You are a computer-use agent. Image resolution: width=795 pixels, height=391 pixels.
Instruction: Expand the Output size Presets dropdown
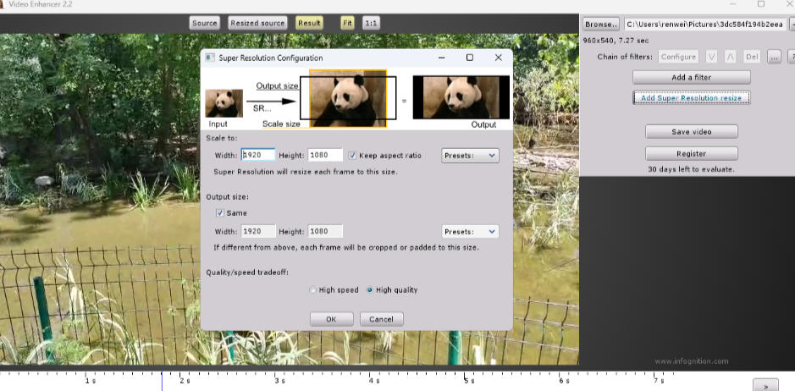[470, 232]
